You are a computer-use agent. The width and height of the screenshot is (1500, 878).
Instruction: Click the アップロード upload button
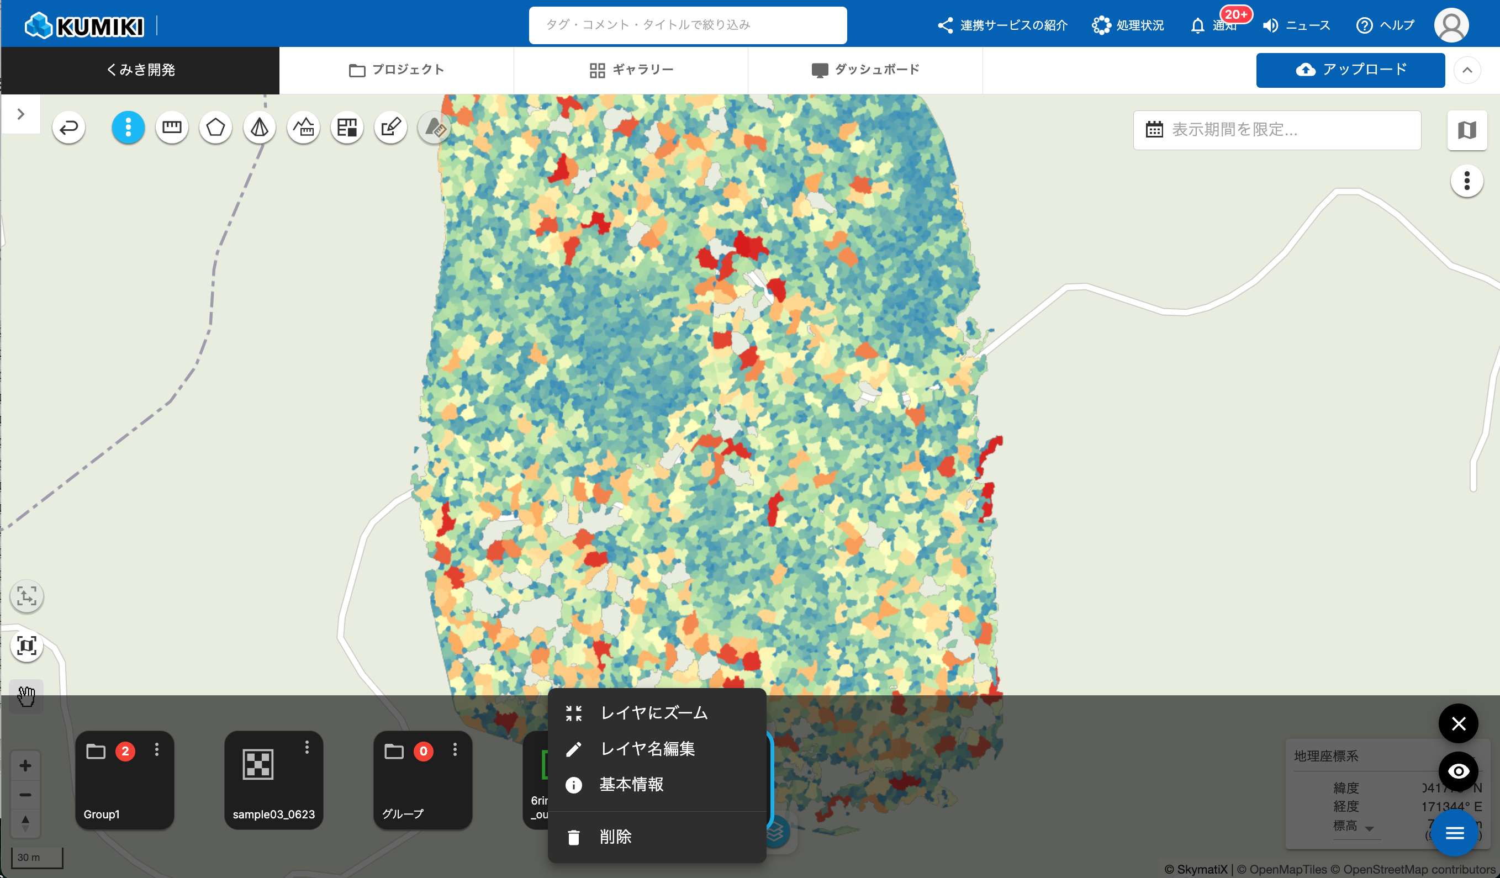point(1350,70)
